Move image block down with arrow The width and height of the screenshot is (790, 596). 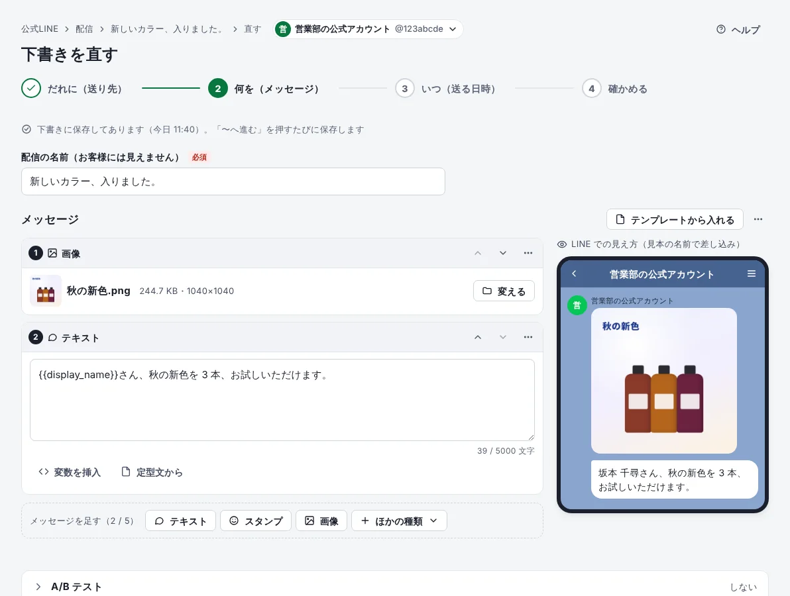503,253
